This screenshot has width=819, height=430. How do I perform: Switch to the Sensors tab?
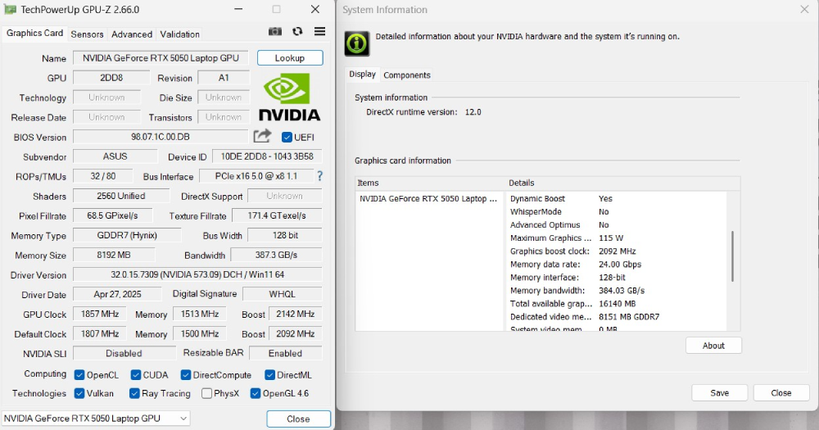pyautogui.click(x=87, y=34)
